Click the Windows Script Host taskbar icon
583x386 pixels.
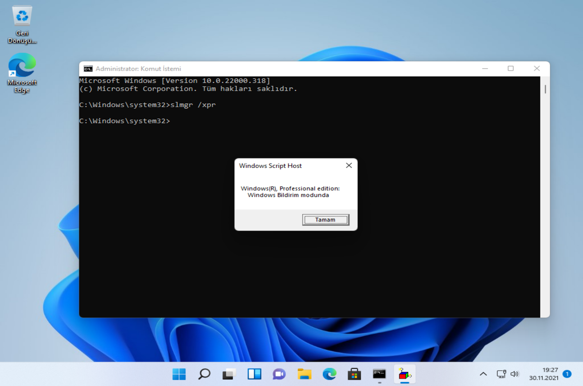(x=404, y=374)
